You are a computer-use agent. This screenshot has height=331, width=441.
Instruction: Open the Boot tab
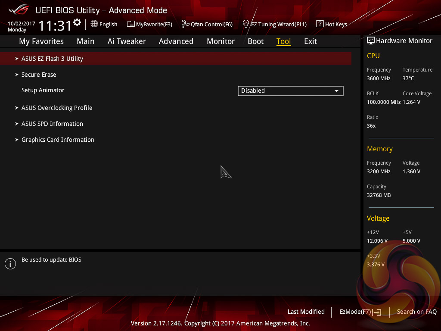click(x=255, y=41)
